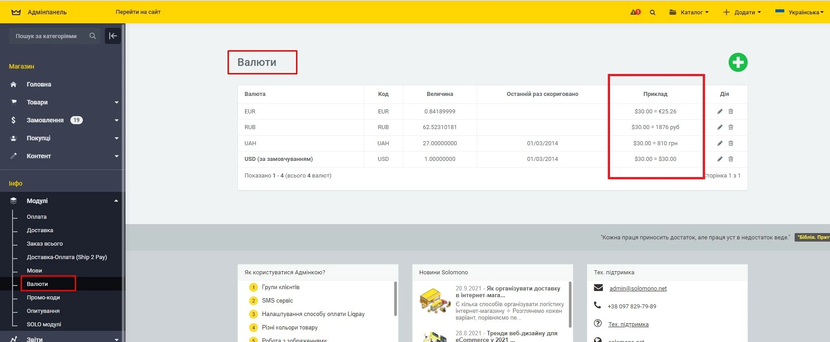830x342 pixels.
Task: Click USD (за замовчуванням) row name
Action: [279, 159]
